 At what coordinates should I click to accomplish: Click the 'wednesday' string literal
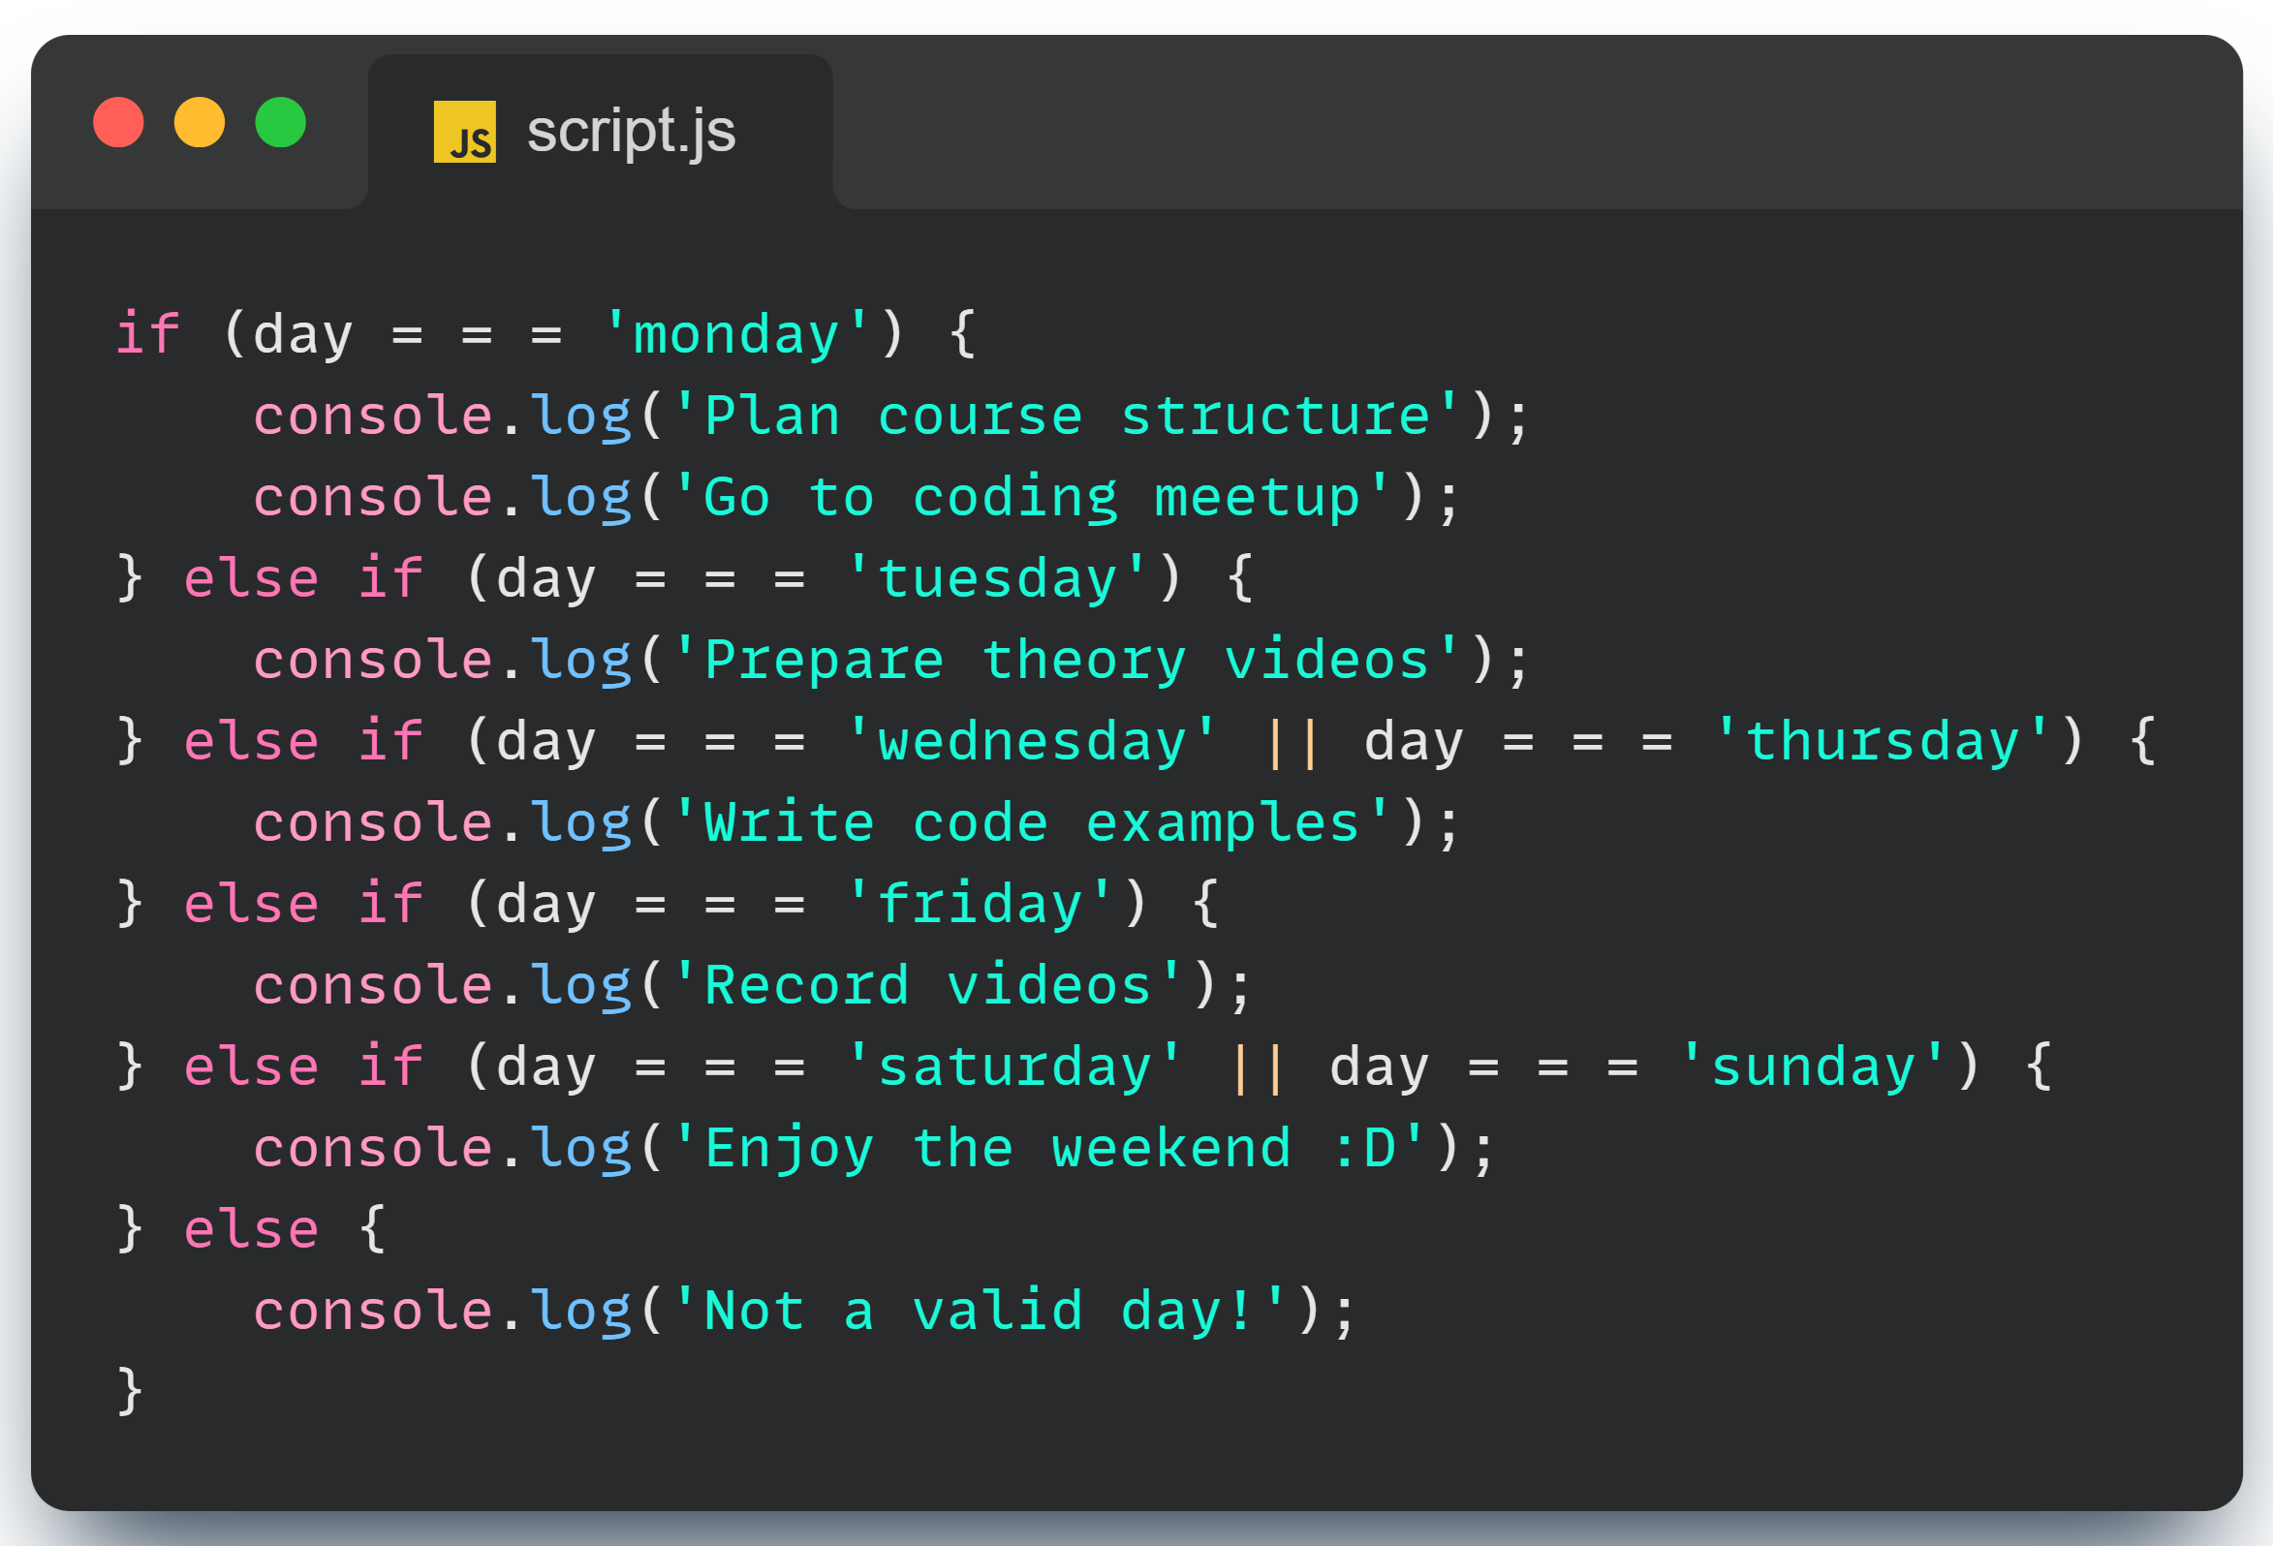[1032, 741]
